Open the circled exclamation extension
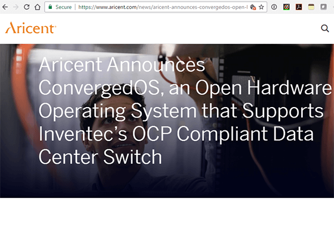Screen dimensions: 334x228 pyautogui.click(x=274, y=7)
